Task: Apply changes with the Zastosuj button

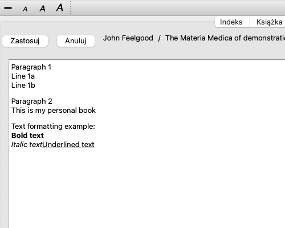Action: pyautogui.click(x=25, y=41)
